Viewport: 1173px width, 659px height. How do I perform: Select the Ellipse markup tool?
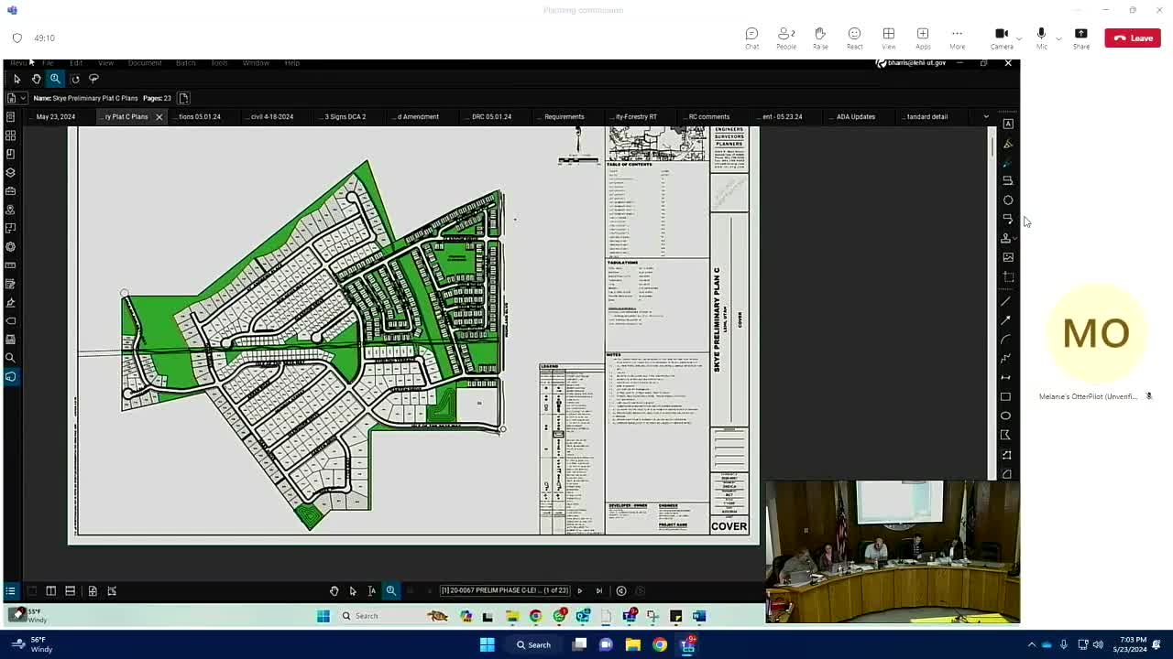tap(1006, 415)
